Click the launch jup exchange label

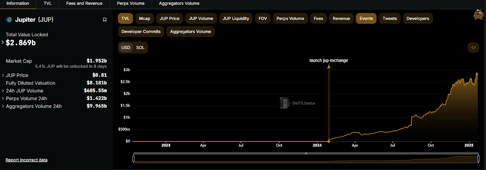(x=329, y=60)
